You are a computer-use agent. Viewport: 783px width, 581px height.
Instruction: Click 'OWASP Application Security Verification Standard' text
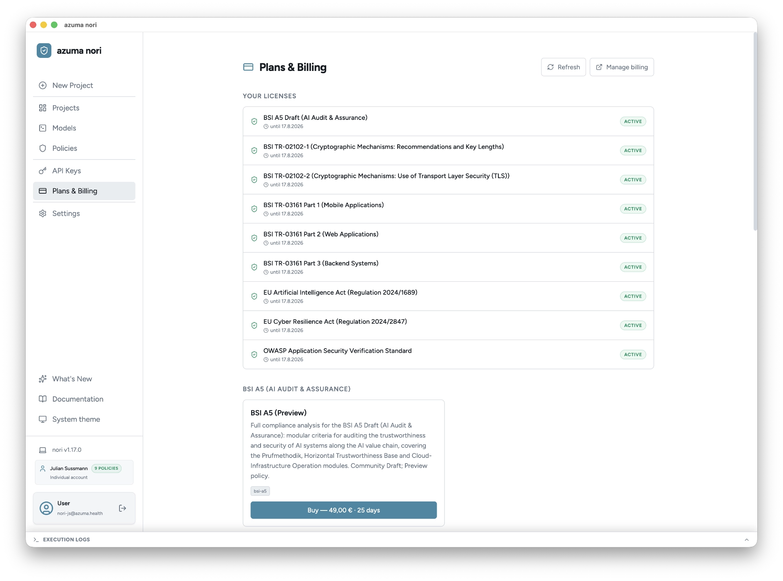[338, 351]
